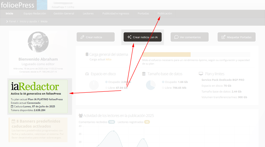Click the Libre 796.65 Mb legend entry
This screenshot has width=265, height=147.
pyautogui.click(x=174, y=88)
